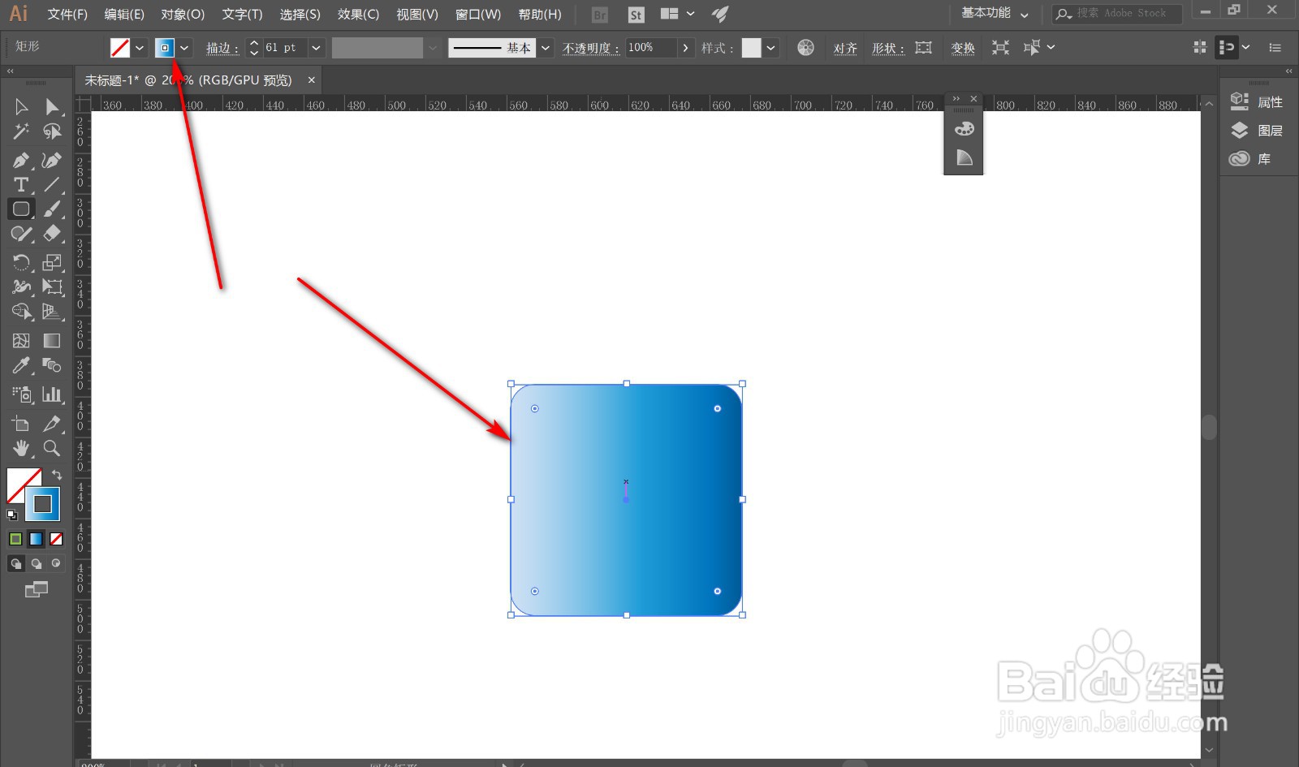Enable Draw Normal mode
1299x767 pixels.
[15, 563]
